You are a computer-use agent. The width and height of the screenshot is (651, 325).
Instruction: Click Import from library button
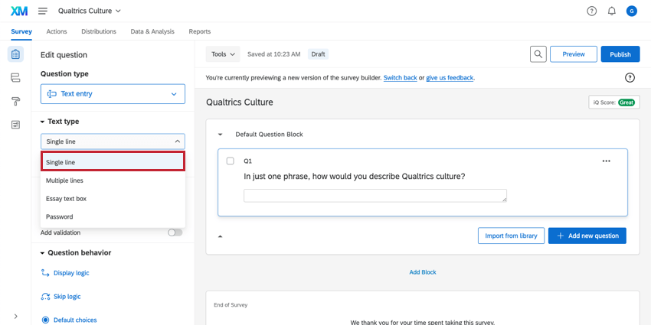pyautogui.click(x=511, y=236)
